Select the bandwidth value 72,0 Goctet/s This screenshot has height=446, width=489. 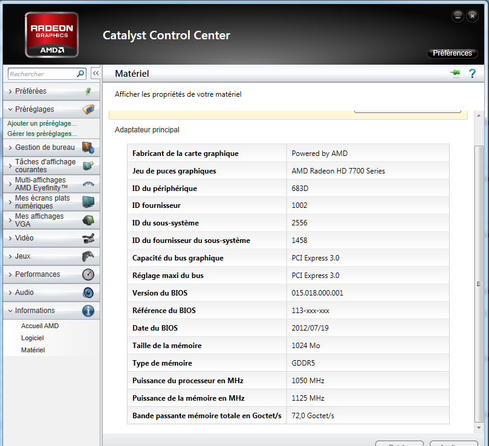pyautogui.click(x=313, y=416)
